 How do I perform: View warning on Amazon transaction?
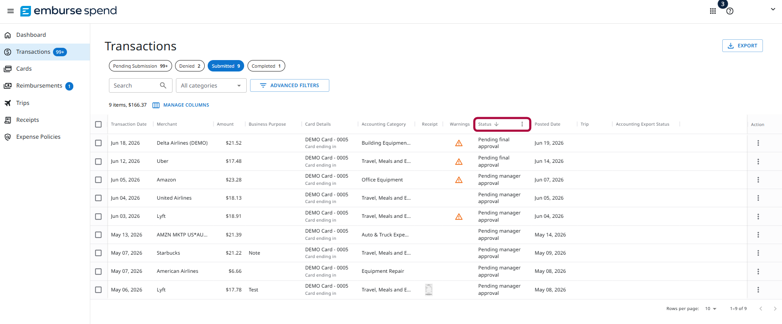pos(459,180)
